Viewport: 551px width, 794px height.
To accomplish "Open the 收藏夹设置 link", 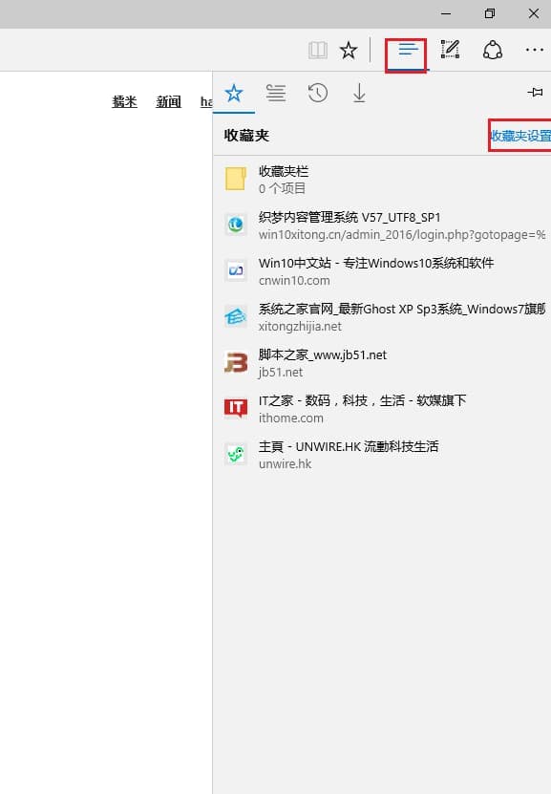I will tap(520, 136).
